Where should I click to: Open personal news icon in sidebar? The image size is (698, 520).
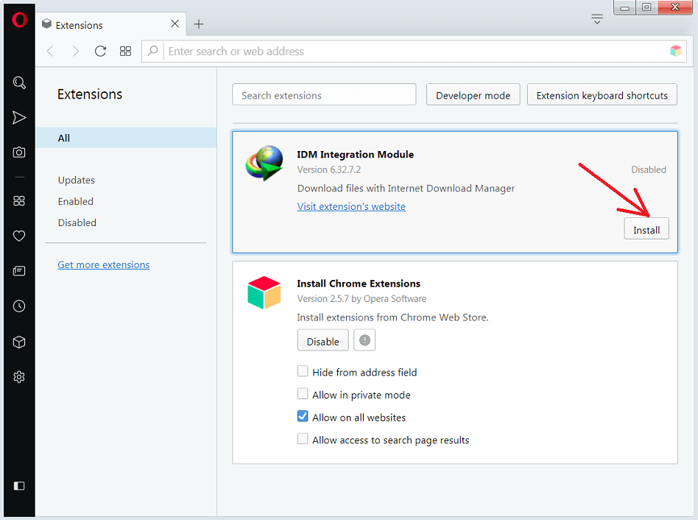click(x=19, y=271)
